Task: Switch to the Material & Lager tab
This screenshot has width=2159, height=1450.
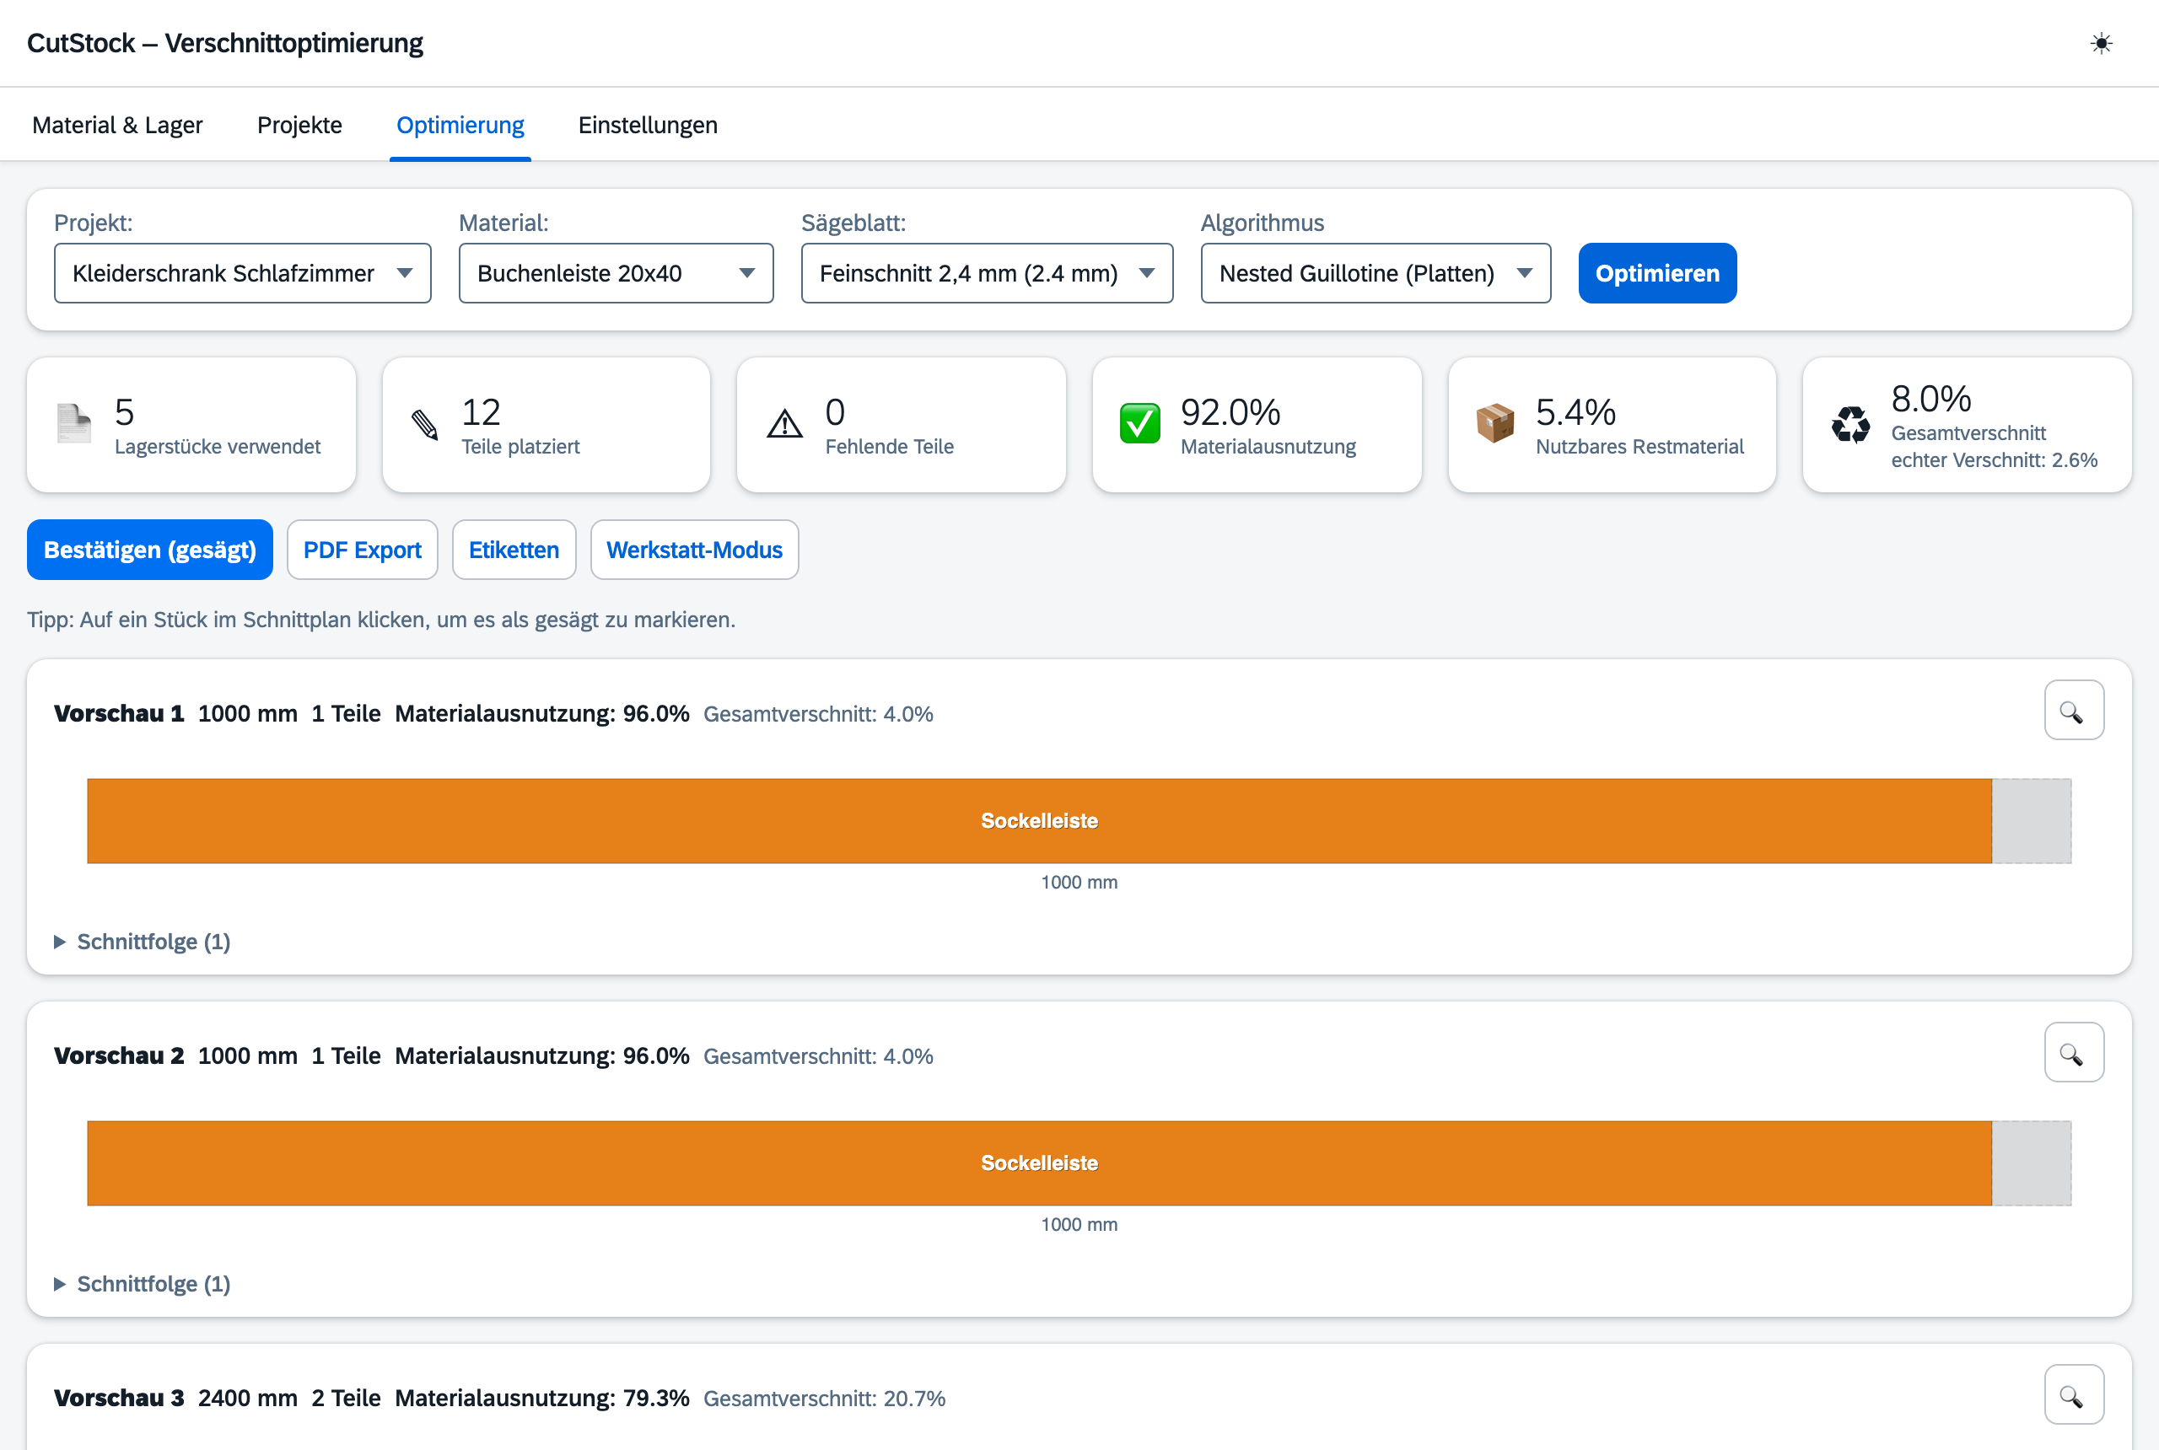Action: pyautogui.click(x=117, y=125)
